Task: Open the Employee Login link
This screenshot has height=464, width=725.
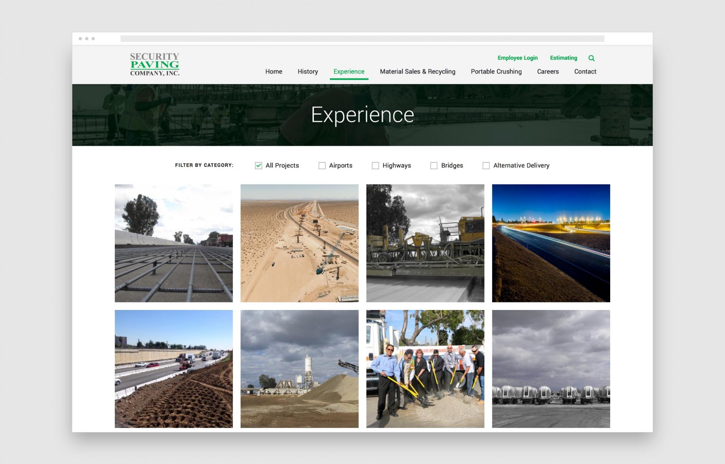Action: click(x=518, y=58)
